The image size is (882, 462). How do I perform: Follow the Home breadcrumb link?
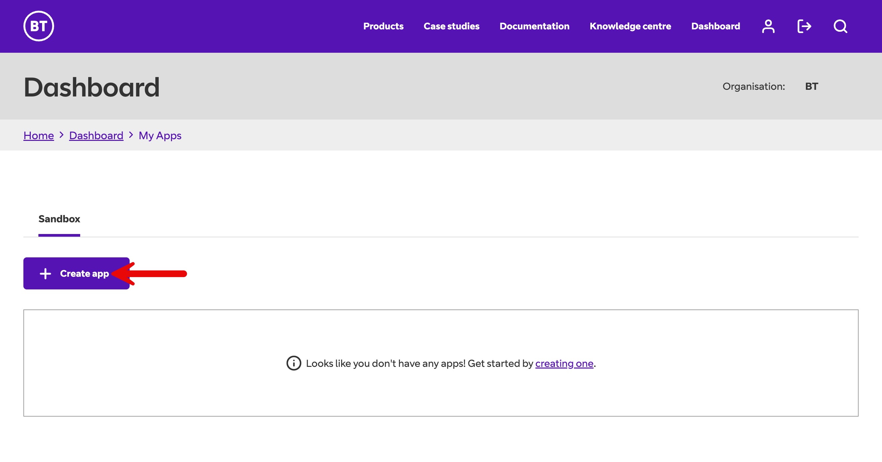(x=39, y=136)
